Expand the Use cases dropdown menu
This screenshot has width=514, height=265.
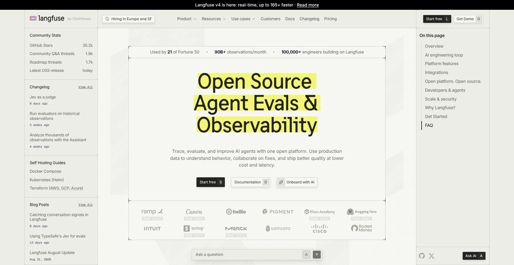tap(243, 19)
